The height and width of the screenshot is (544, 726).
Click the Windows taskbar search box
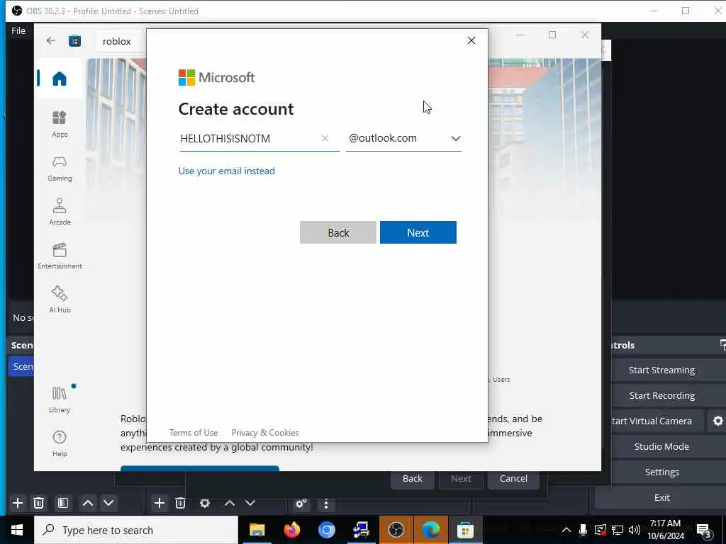[136, 530]
